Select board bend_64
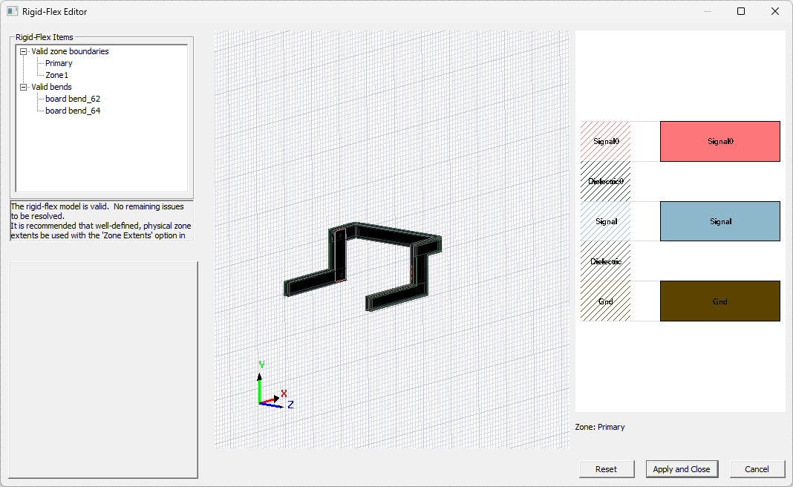The image size is (793, 487). coord(72,111)
